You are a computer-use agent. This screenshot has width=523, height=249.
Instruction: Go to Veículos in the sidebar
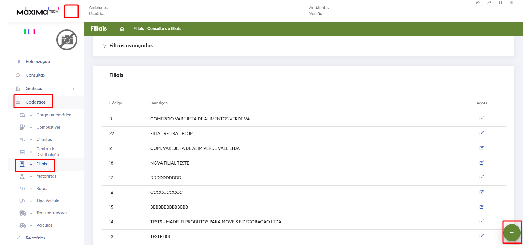coord(44,225)
